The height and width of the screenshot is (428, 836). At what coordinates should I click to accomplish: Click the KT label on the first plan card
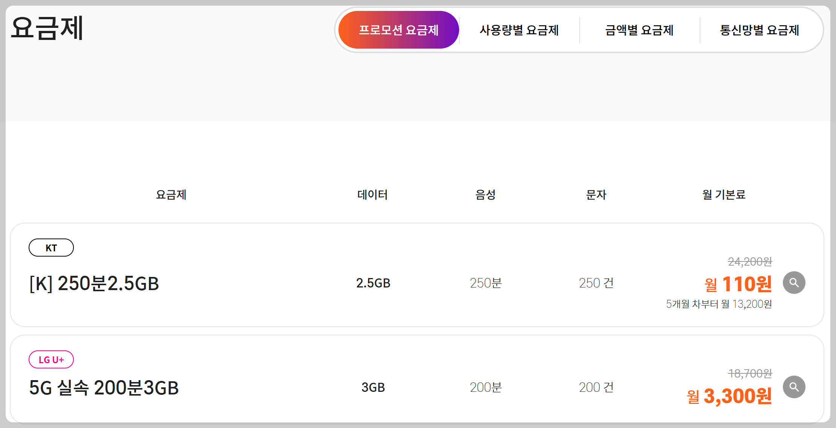click(51, 247)
